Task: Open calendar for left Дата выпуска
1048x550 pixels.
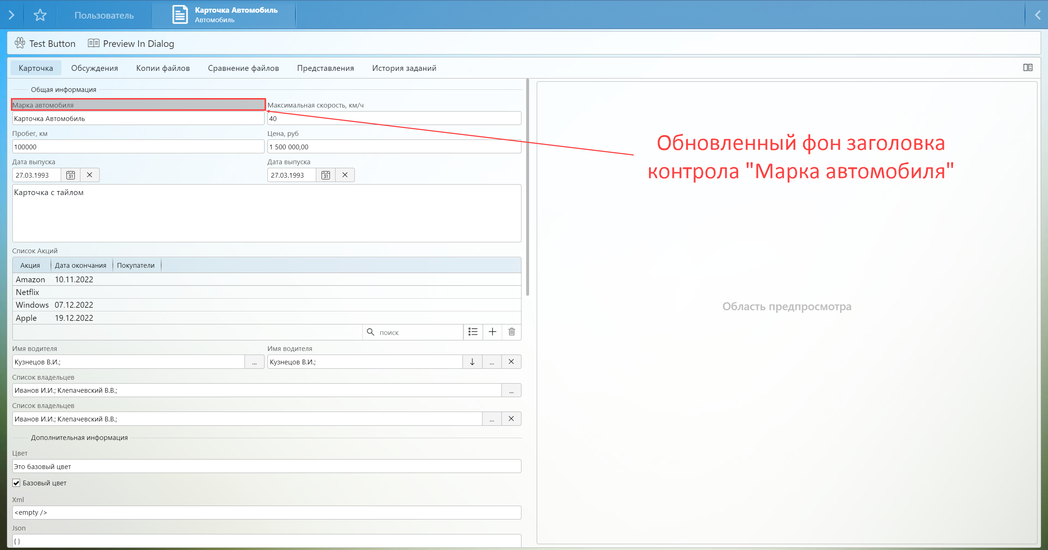Action: pyautogui.click(x=70, y=175)
